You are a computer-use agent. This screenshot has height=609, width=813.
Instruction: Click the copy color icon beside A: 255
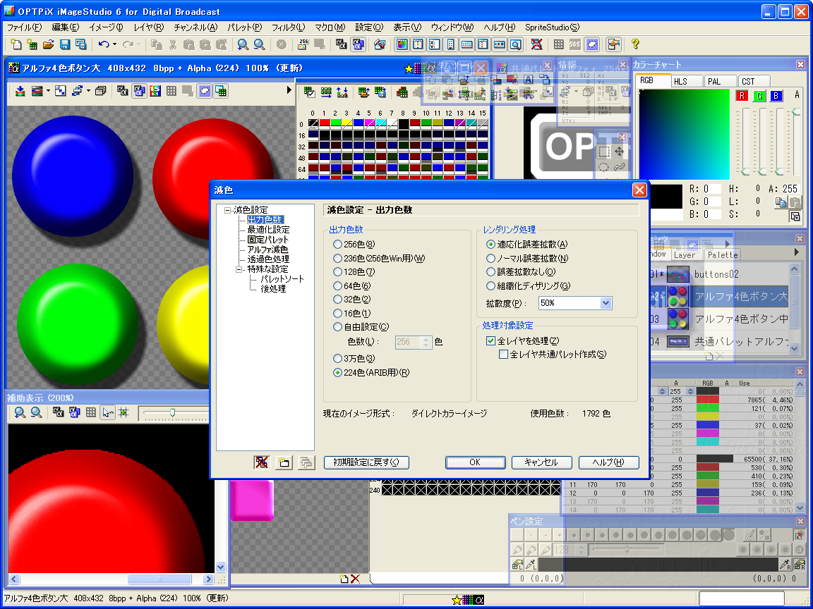coord(781,202)
